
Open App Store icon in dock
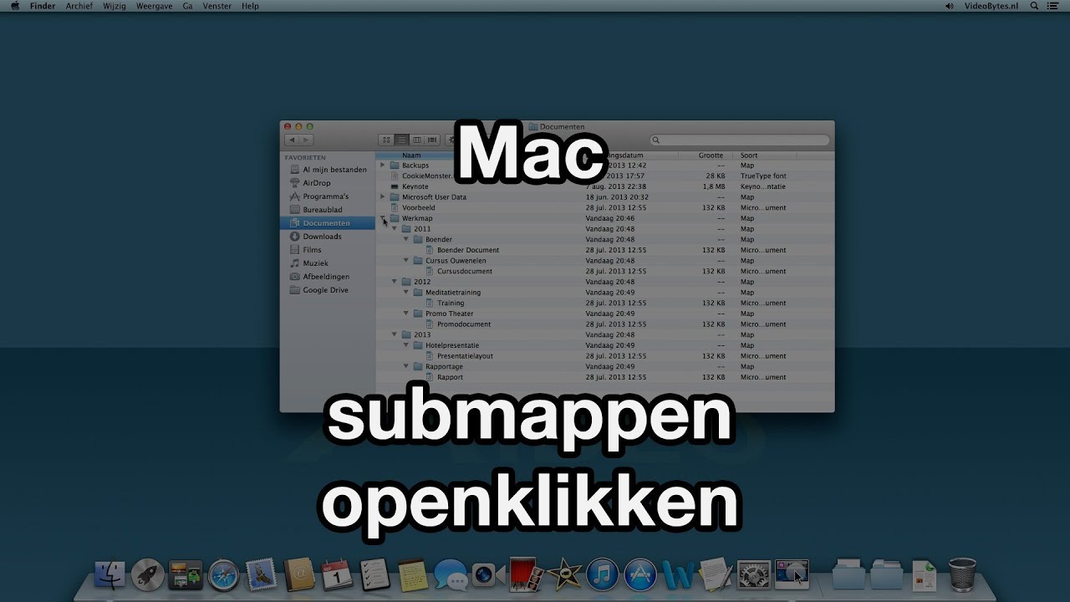click(640, 575)
